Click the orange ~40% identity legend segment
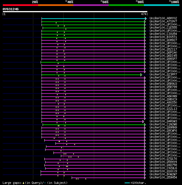This screenshot has height=185, width=182. [x=56, y=5]
